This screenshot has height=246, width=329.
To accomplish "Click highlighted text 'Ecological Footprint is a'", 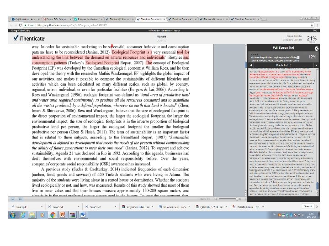I will pos(132,52).
